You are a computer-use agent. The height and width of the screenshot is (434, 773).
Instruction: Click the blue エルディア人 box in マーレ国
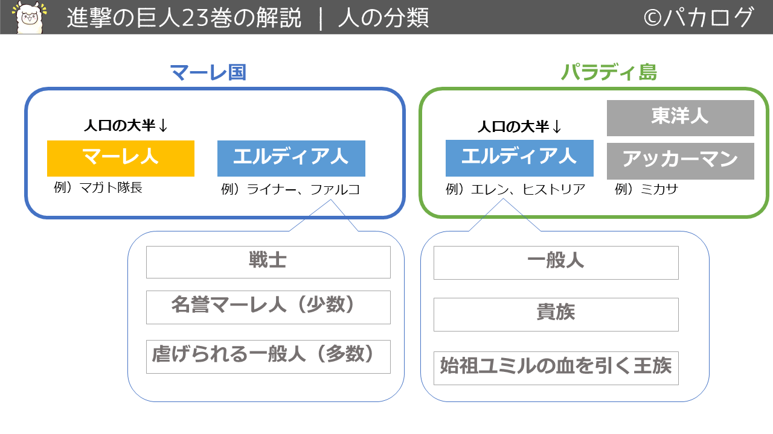point(291,158)
